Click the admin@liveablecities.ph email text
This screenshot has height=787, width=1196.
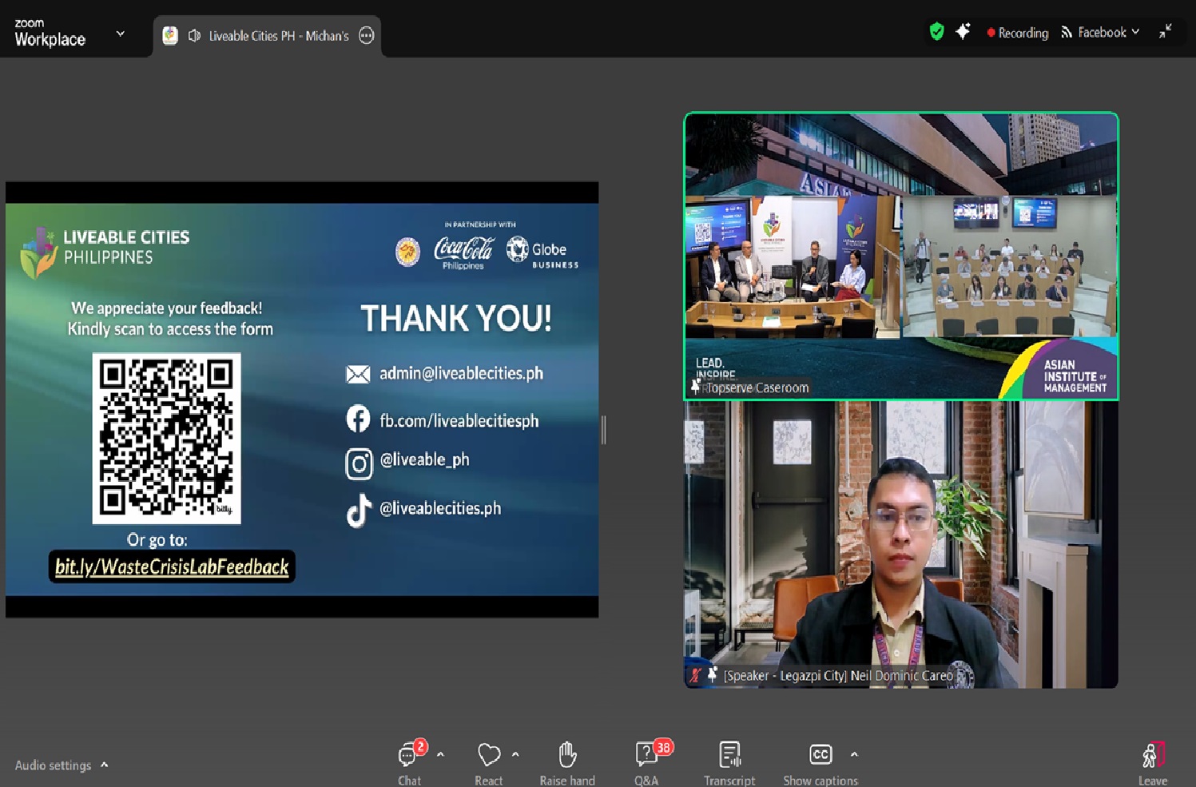coord(461,373)
